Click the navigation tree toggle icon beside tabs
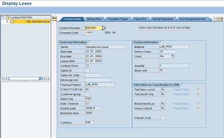 coord(54,18)
